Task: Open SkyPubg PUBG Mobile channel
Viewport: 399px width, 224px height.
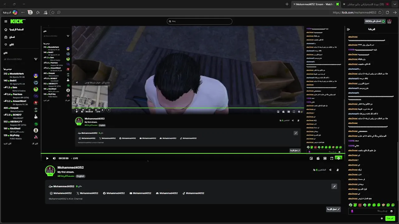Action: pos(21,137)
